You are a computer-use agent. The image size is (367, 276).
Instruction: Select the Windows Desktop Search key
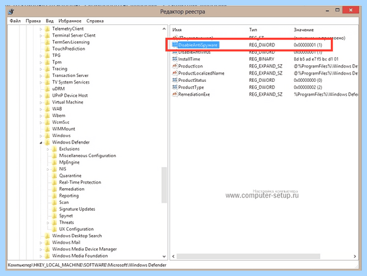[77, 236]
